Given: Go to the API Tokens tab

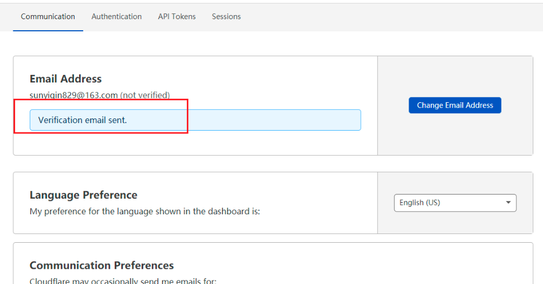Looking at the screenshot, I should click(176, 17).
